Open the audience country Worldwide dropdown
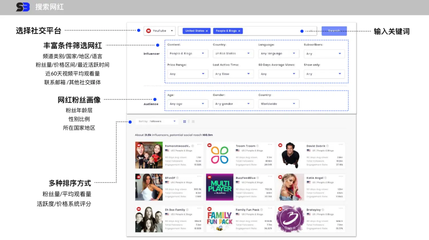Viewport: 429px width, 240px height. click(279, 104)
